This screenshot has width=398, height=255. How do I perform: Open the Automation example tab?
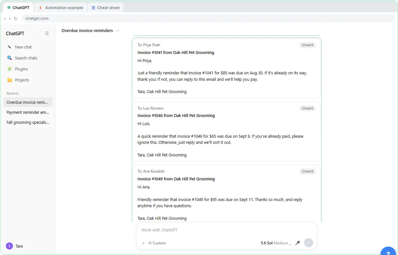[x=61, y=8]
